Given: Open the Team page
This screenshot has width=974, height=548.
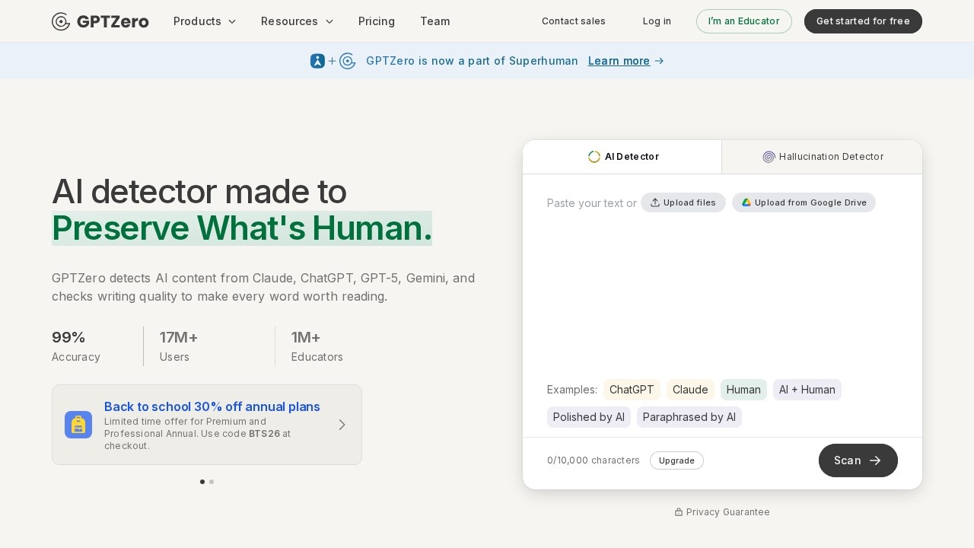Looking at the screenshot, I should click(x=435, y=21).
